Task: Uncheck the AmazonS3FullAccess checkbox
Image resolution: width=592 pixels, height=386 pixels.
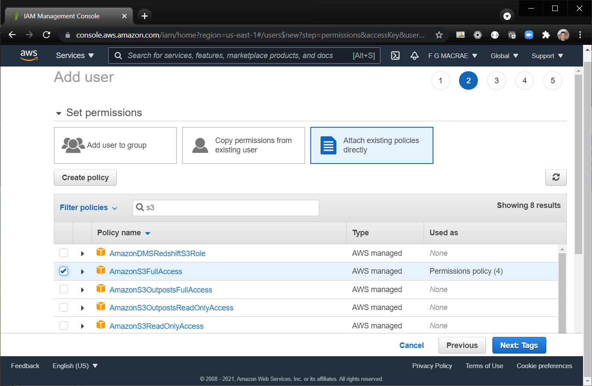Action: [64, 271]
